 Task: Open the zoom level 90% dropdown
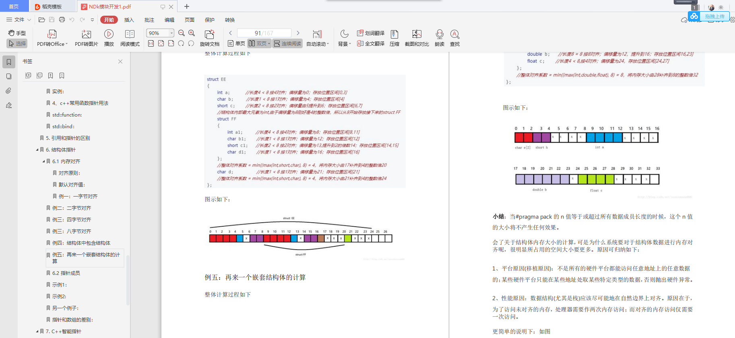tap(172, 33)
